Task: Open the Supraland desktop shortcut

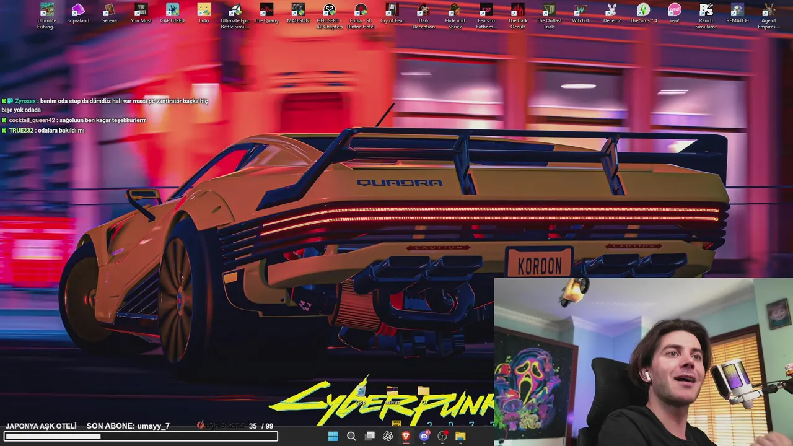Action: [x=78, y=14]
